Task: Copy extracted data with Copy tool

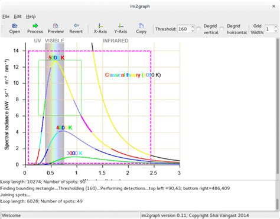Action: [141, 28]
